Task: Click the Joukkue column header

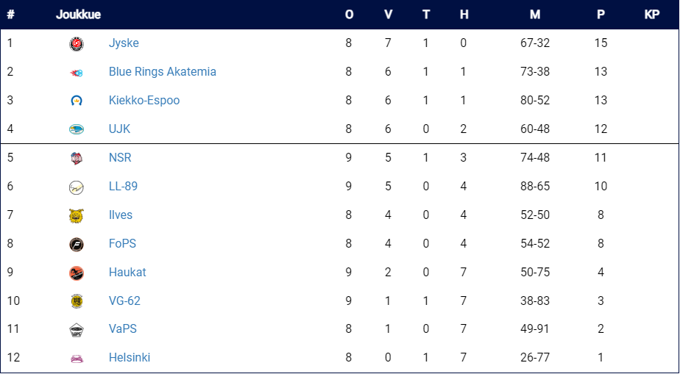Action: point(78,15)
